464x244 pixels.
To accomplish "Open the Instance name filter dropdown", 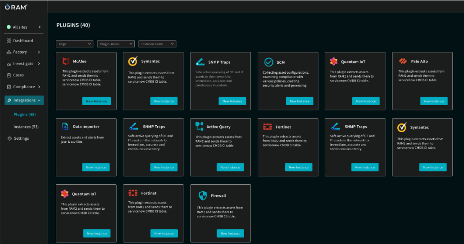I will click(157, 44).
